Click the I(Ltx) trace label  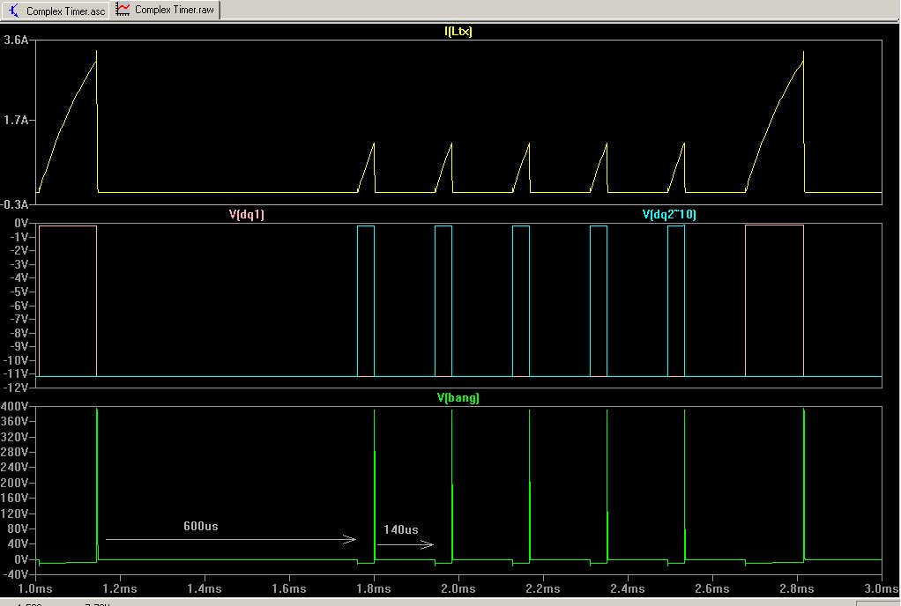tap(458, 32)
